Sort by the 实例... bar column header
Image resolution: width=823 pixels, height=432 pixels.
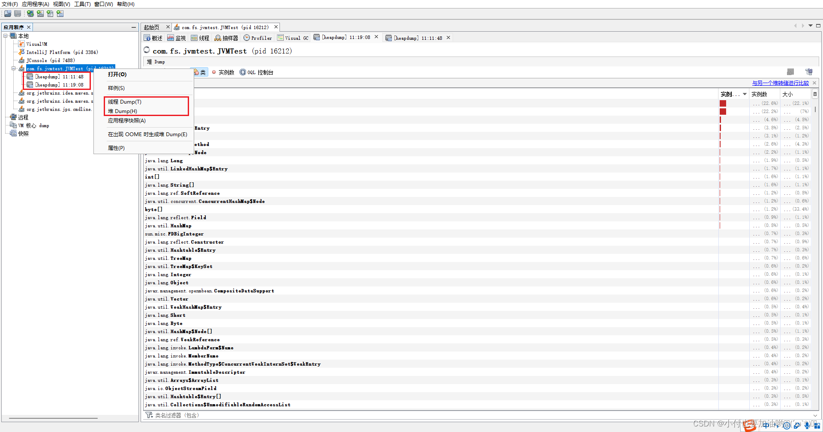tap(733, 94)
